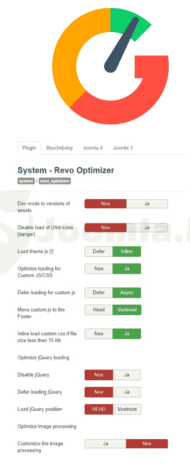Click the dark gauge needle pointer
Viewport: 190px width, 465px height.
121,45
